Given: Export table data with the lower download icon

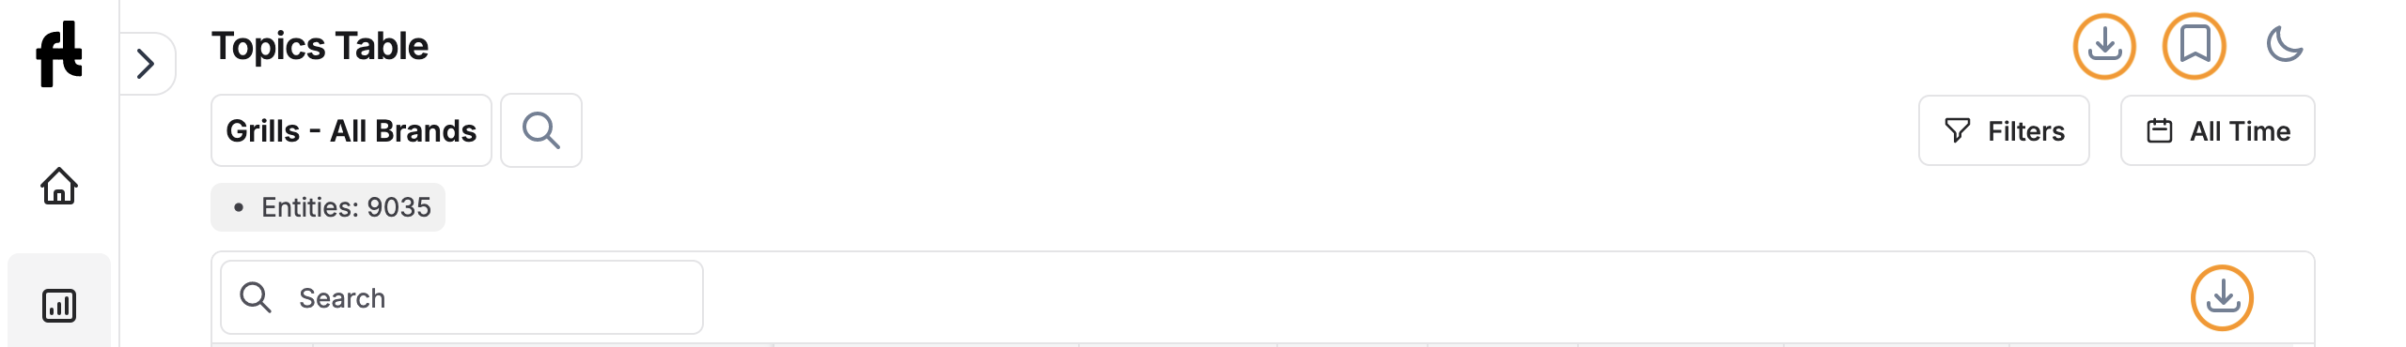Looking at the screenshot, I should click(x=2223, y=298).
